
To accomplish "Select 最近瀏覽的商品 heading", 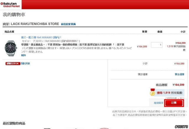I will pyautogui.click(x=14, y=123).
